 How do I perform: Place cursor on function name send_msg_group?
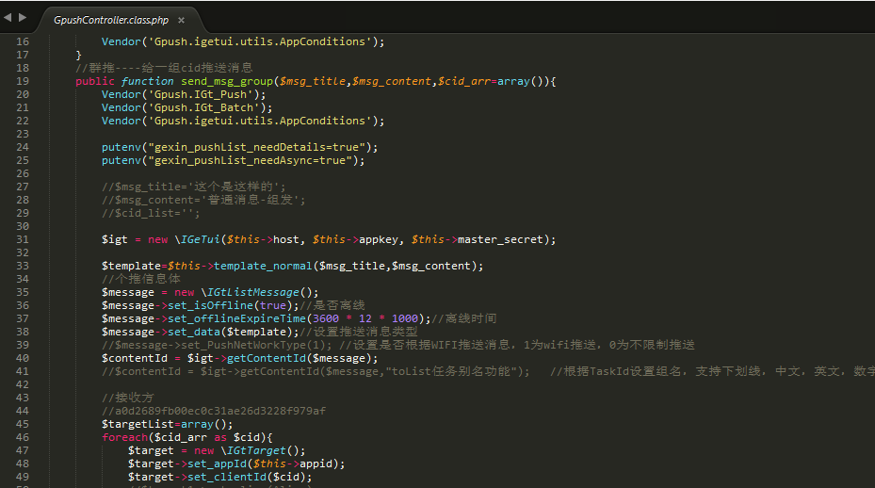pyautogui.click(x=226, y=81)
